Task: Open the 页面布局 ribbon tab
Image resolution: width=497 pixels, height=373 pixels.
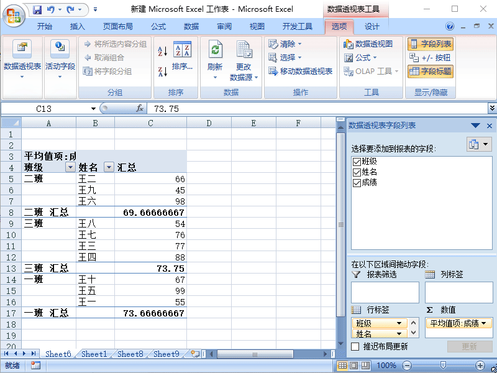Action: tap(118, 27)
